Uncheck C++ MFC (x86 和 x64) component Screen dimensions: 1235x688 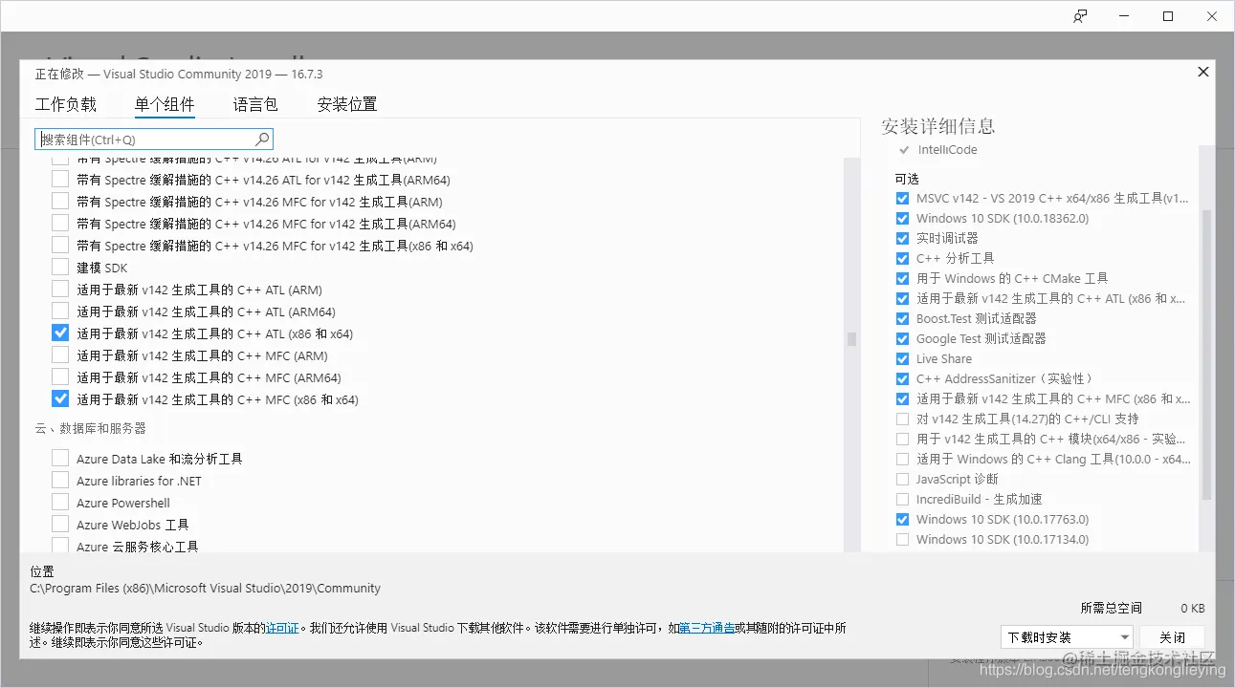coord(60,399)
